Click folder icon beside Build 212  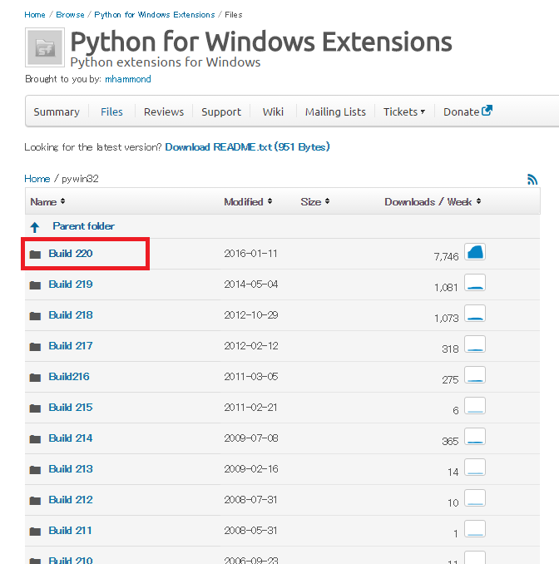coord(35,500)
